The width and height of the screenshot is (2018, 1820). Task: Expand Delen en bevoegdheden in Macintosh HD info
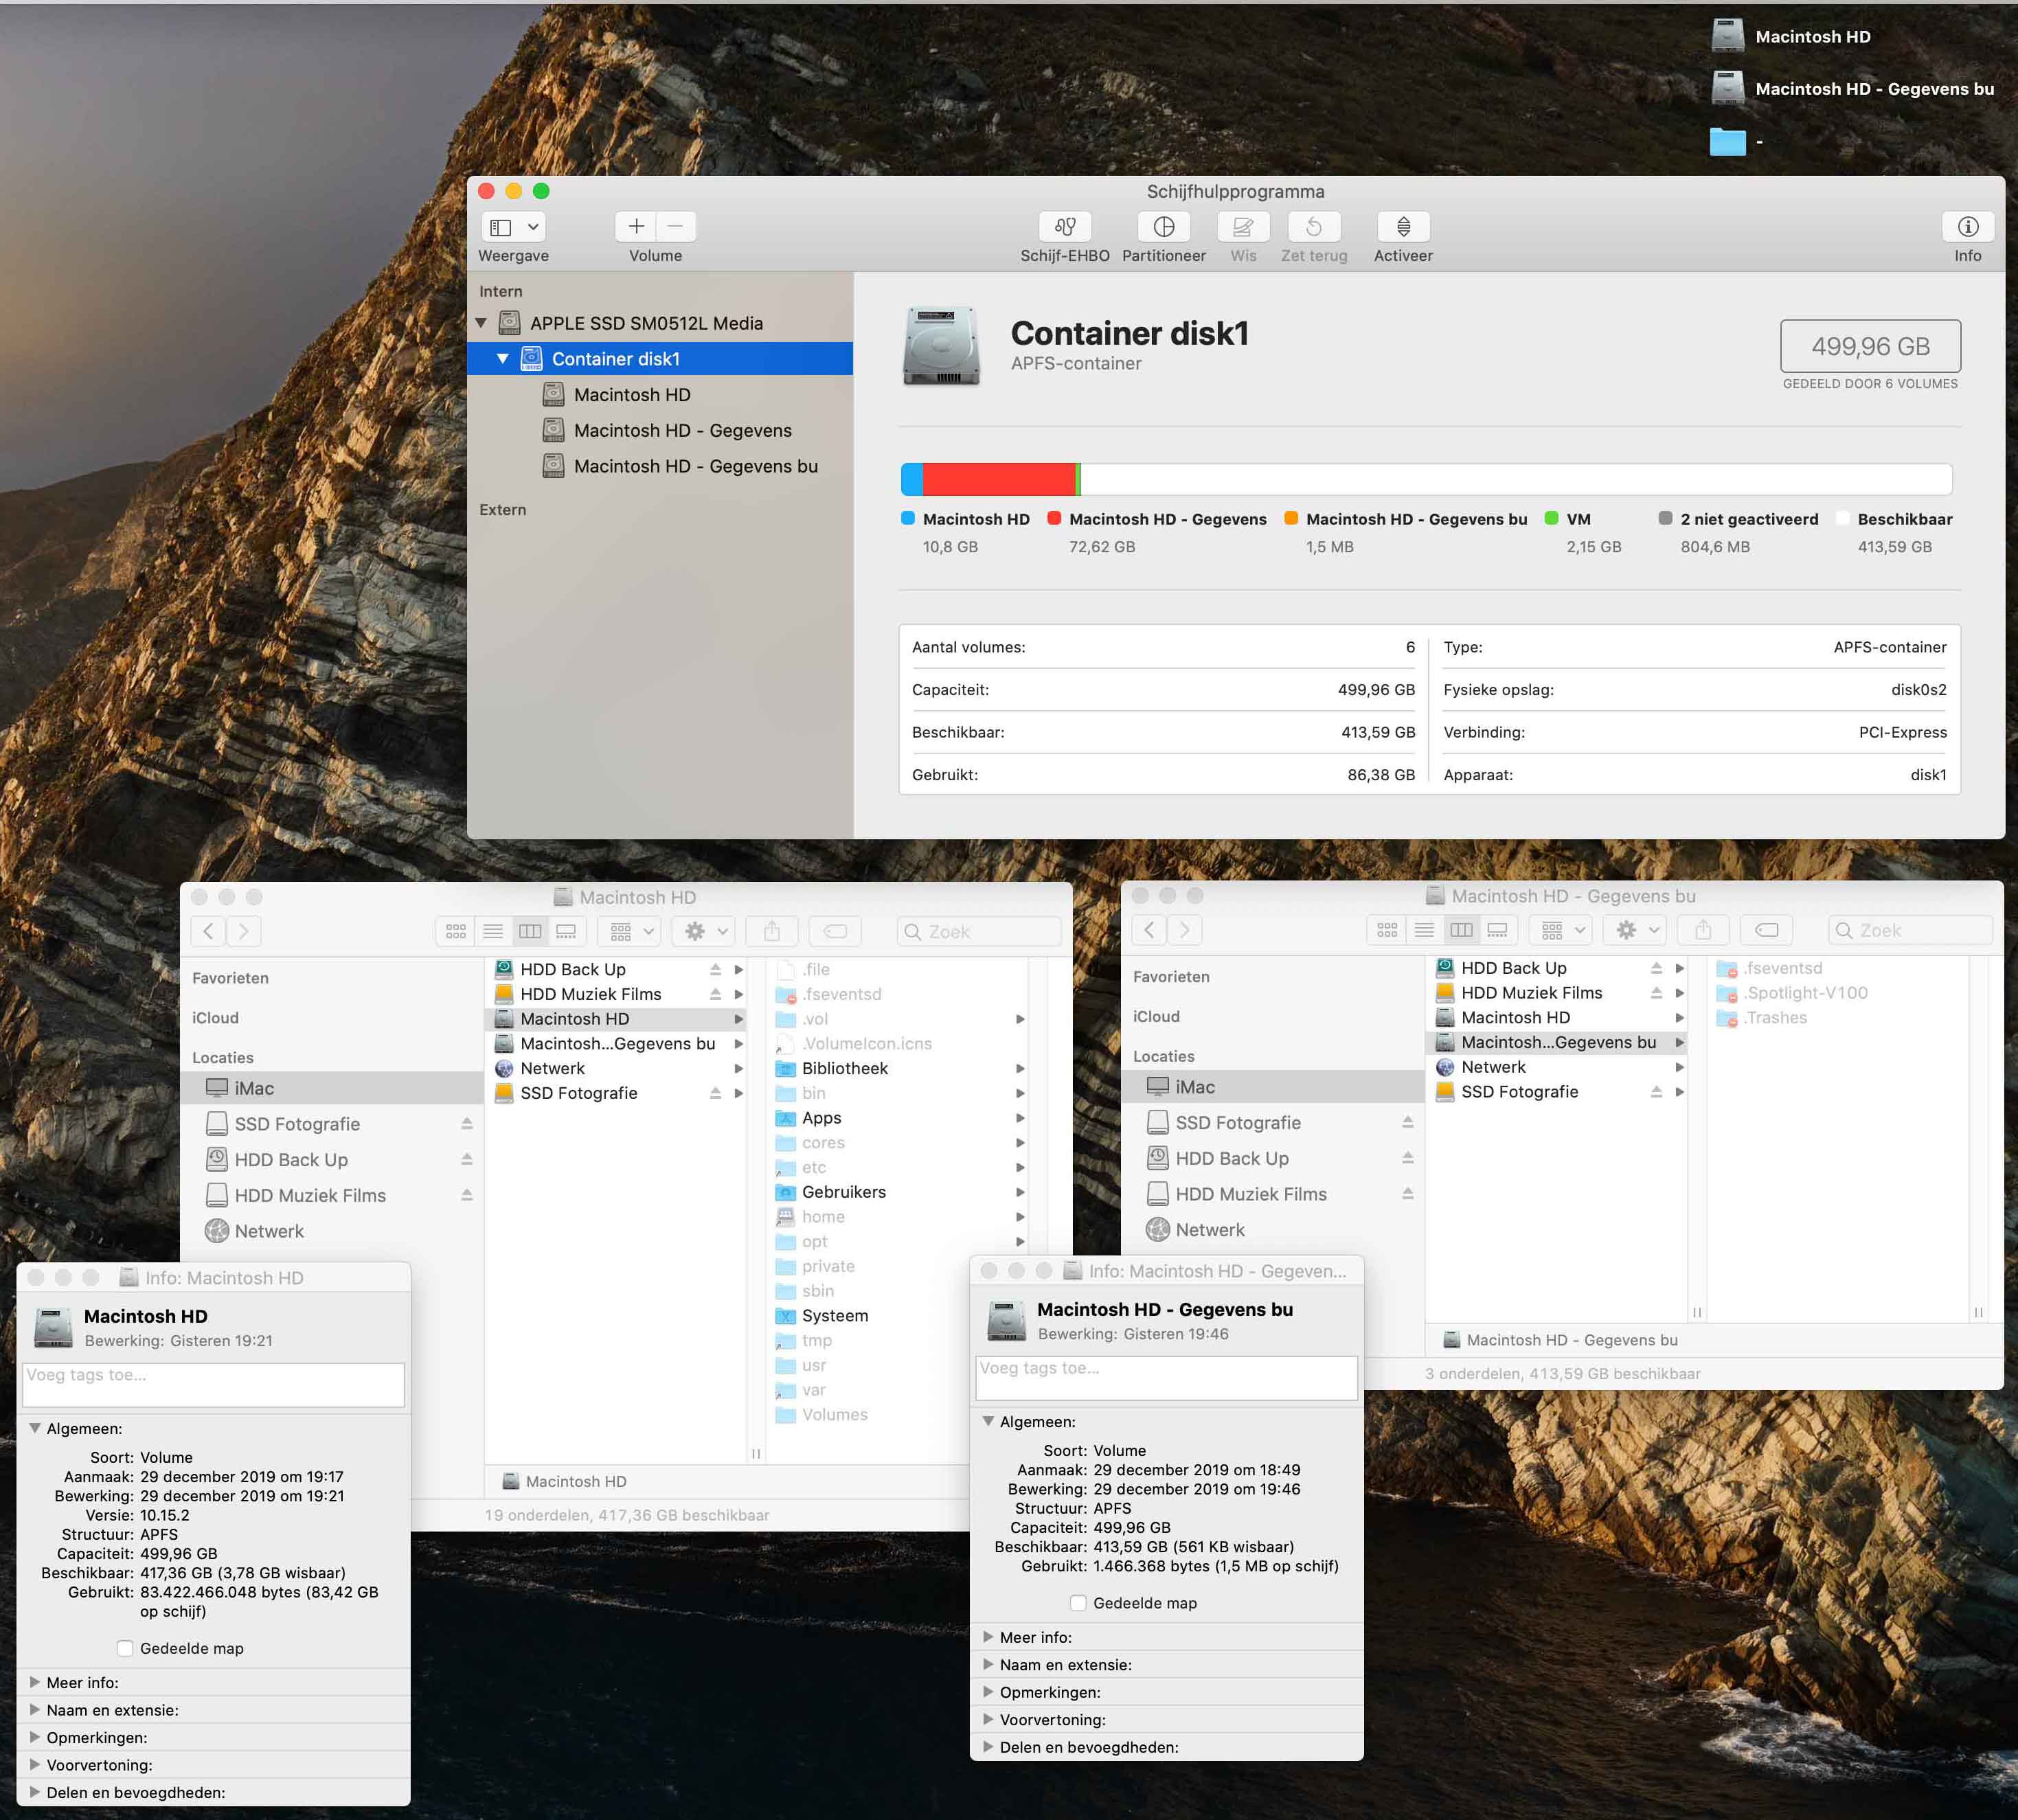click(x=35, y=1793)
